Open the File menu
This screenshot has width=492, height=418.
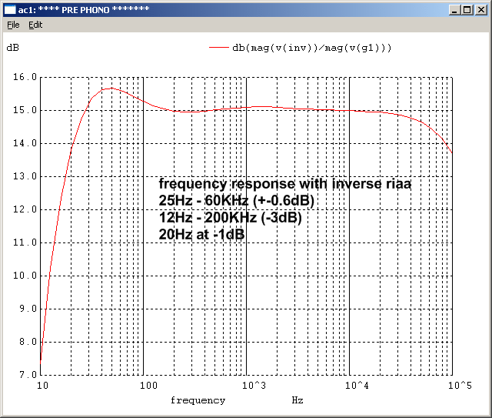click(x=13, y=25)
